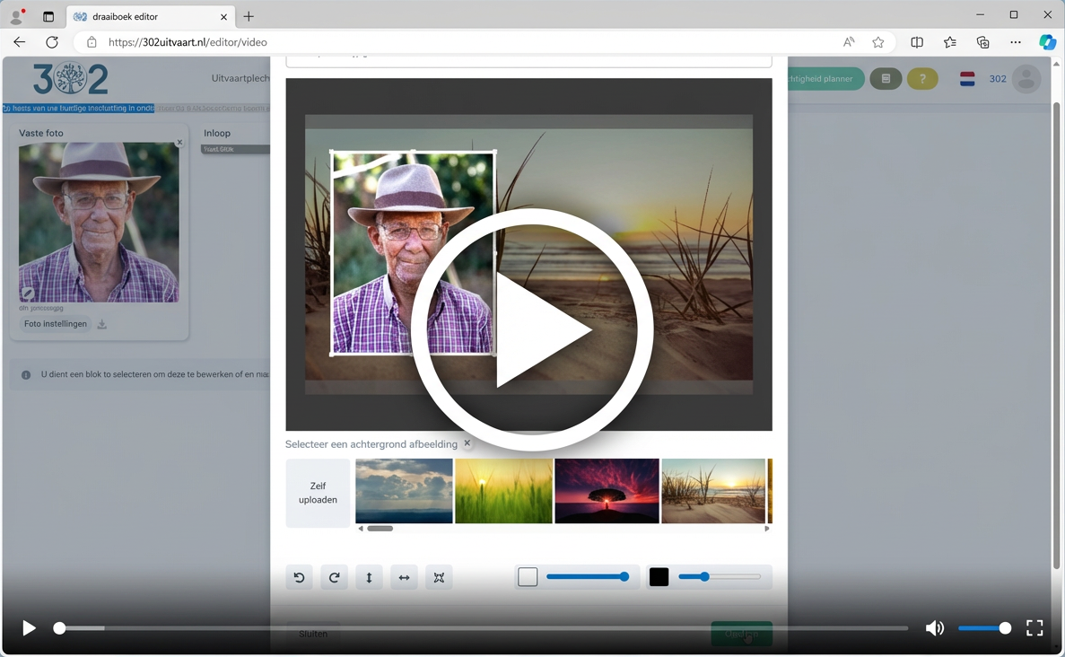The width and height of the screenshot is (1065, 657).
Task: Flip the photo vertically
Action: click(369, 578)
